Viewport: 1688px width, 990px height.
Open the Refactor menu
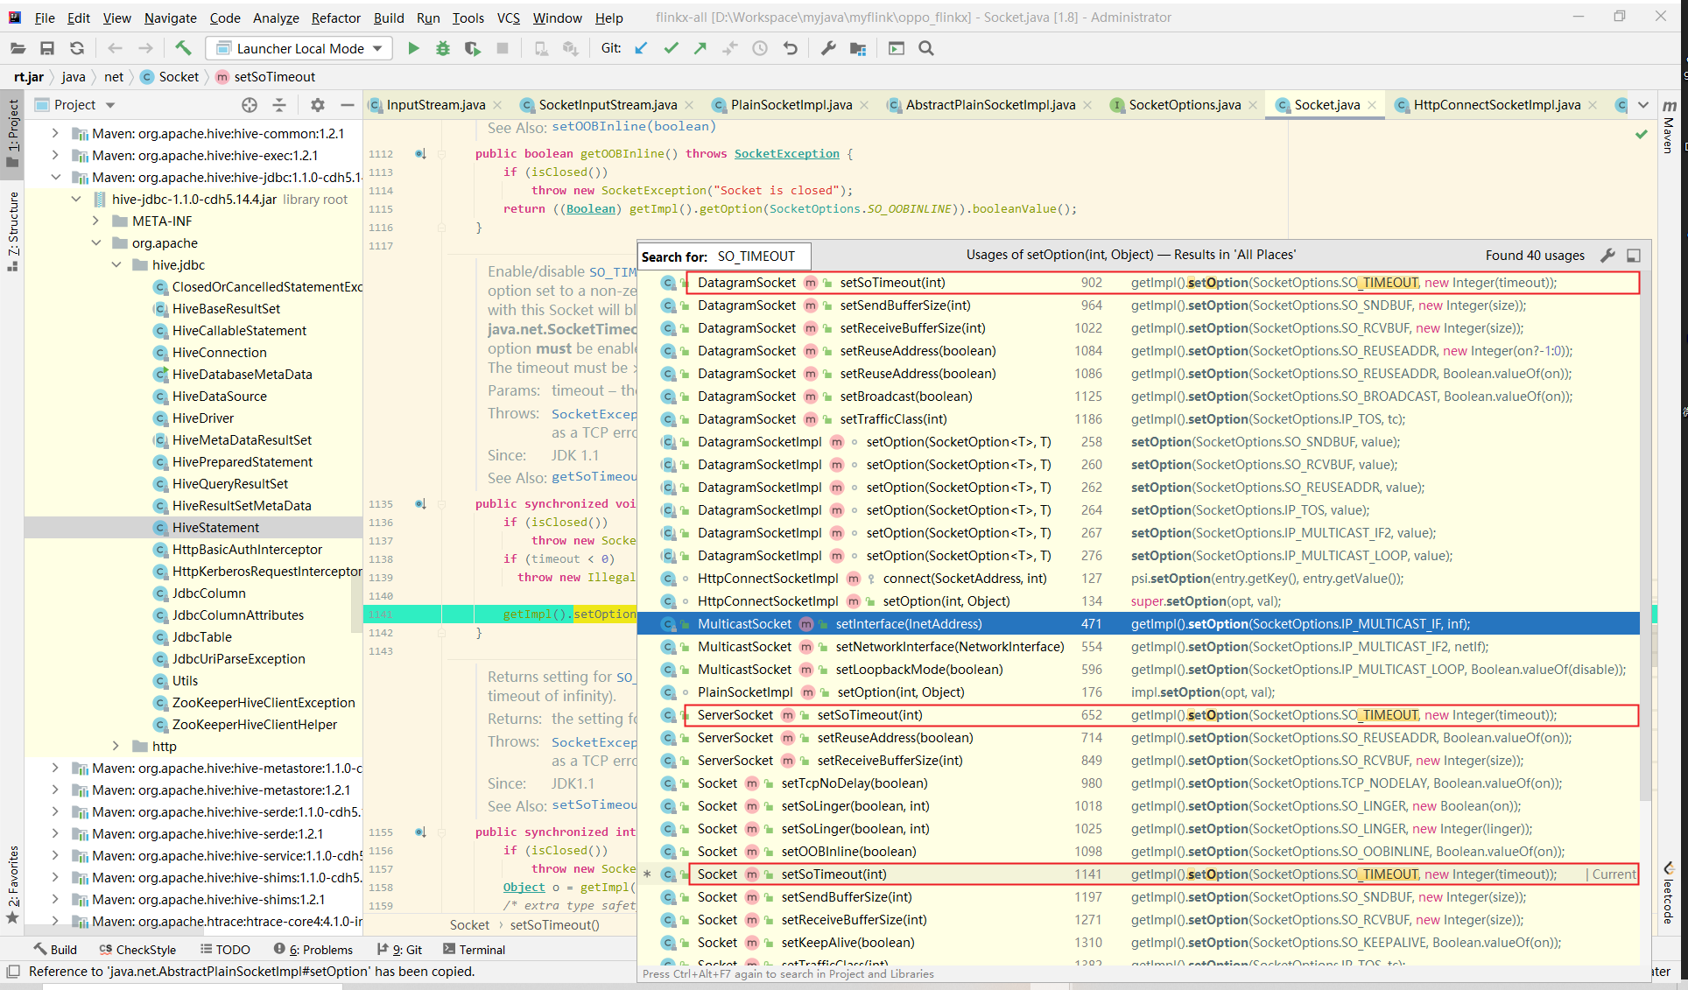coord(335,18)
